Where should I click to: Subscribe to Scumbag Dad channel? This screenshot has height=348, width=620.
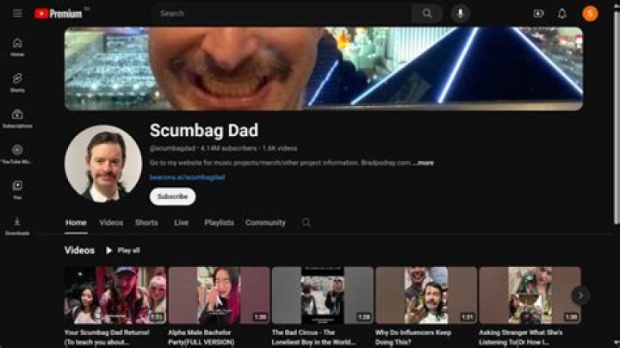[x=172, y=196]
